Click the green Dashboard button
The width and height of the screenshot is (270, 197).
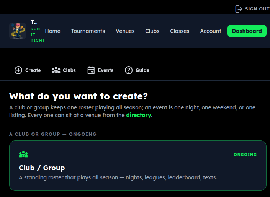pyautogui.click(x=247, y=31)
